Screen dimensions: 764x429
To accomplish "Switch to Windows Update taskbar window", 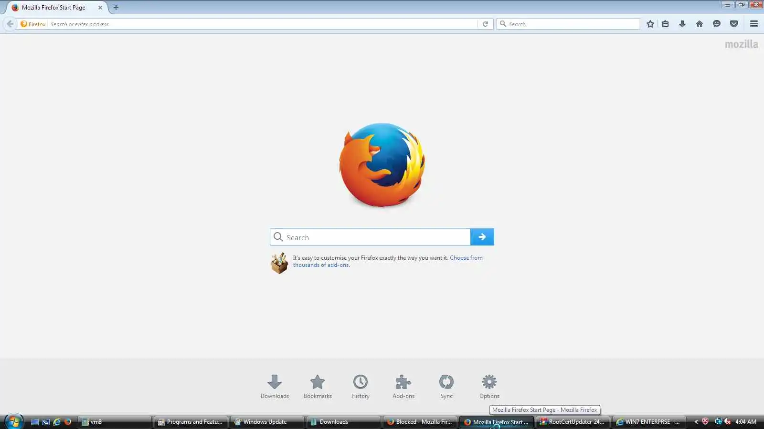I will (x=267, y=422).
